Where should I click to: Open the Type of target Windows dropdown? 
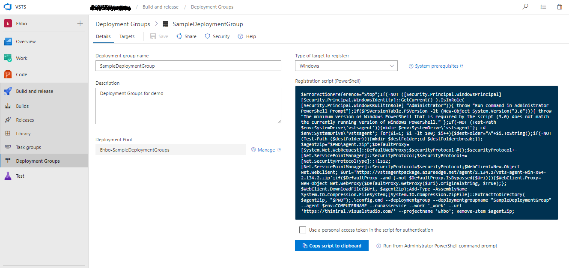click(346, 66)
